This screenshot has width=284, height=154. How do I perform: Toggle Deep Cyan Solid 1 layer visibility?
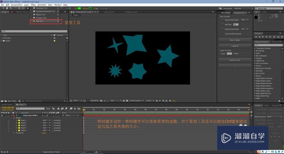(2, 115)
